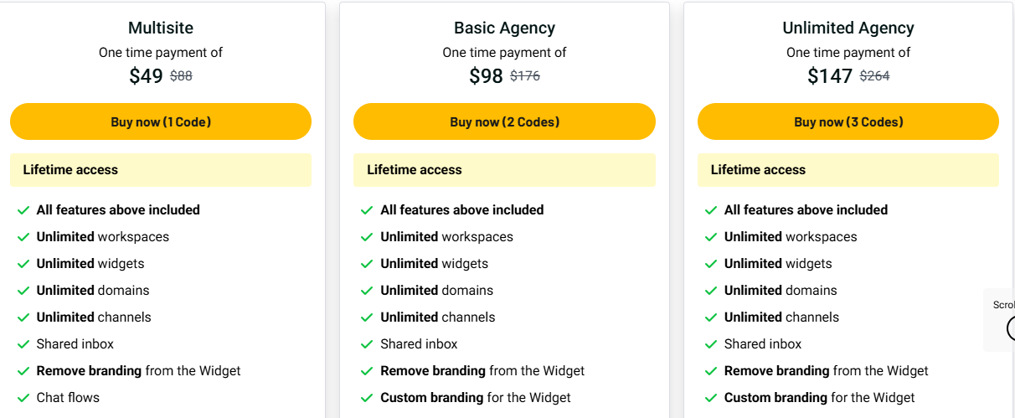Click the Basic Agency plan heading

click(504, 28)
